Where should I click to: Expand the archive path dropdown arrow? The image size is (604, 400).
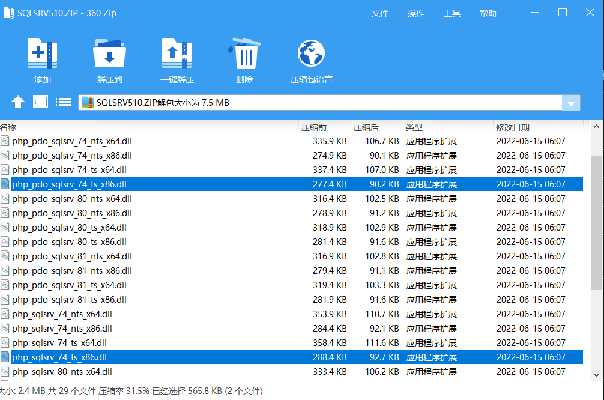point(570,103)
